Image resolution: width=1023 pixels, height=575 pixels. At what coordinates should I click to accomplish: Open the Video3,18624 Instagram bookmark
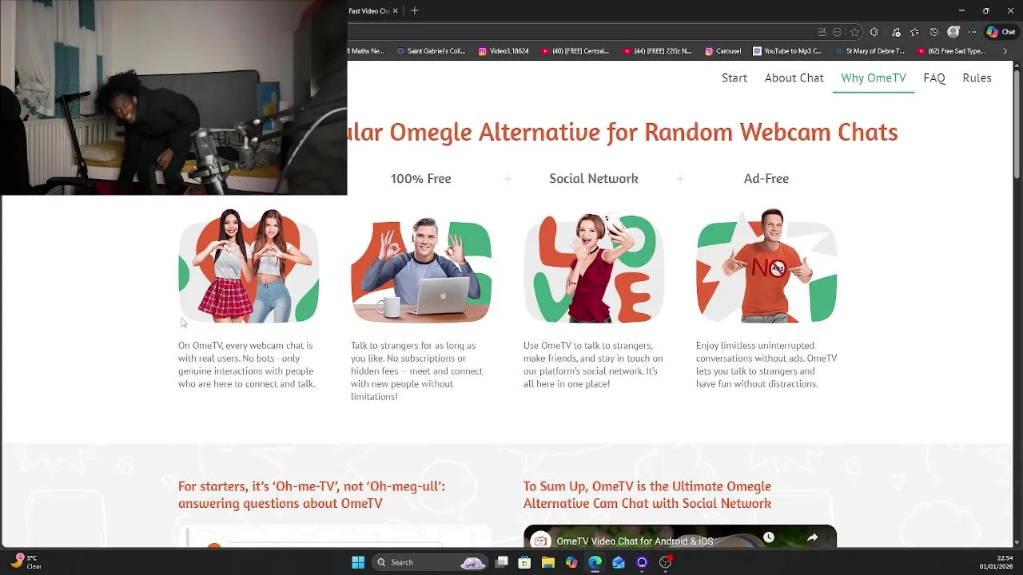(x=504, y=51)
